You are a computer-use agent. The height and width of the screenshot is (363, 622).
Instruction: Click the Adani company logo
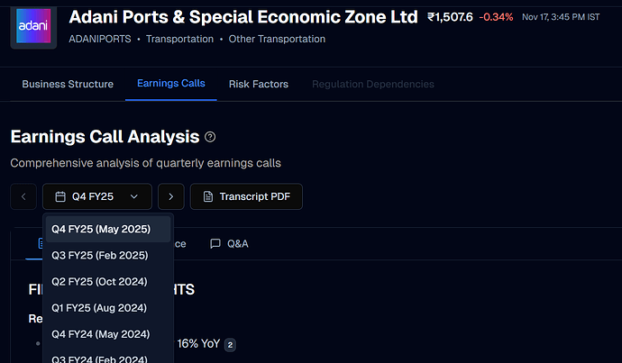34,27
